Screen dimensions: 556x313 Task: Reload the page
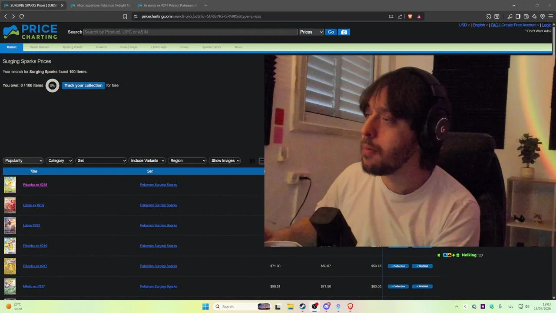[22, 17]
